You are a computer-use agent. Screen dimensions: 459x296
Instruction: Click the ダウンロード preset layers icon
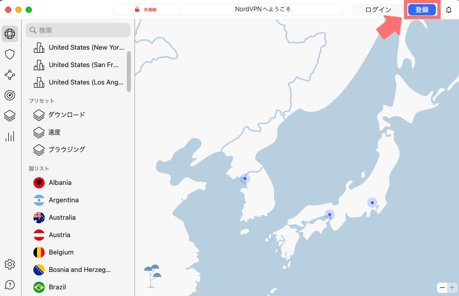[39, 115]
